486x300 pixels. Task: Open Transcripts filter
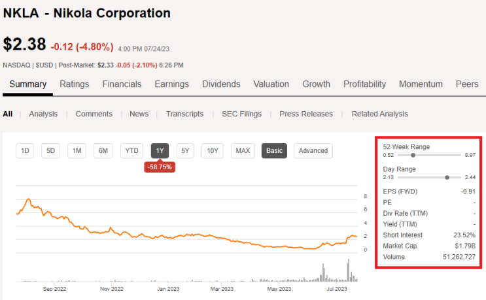(x=184, y=114)
